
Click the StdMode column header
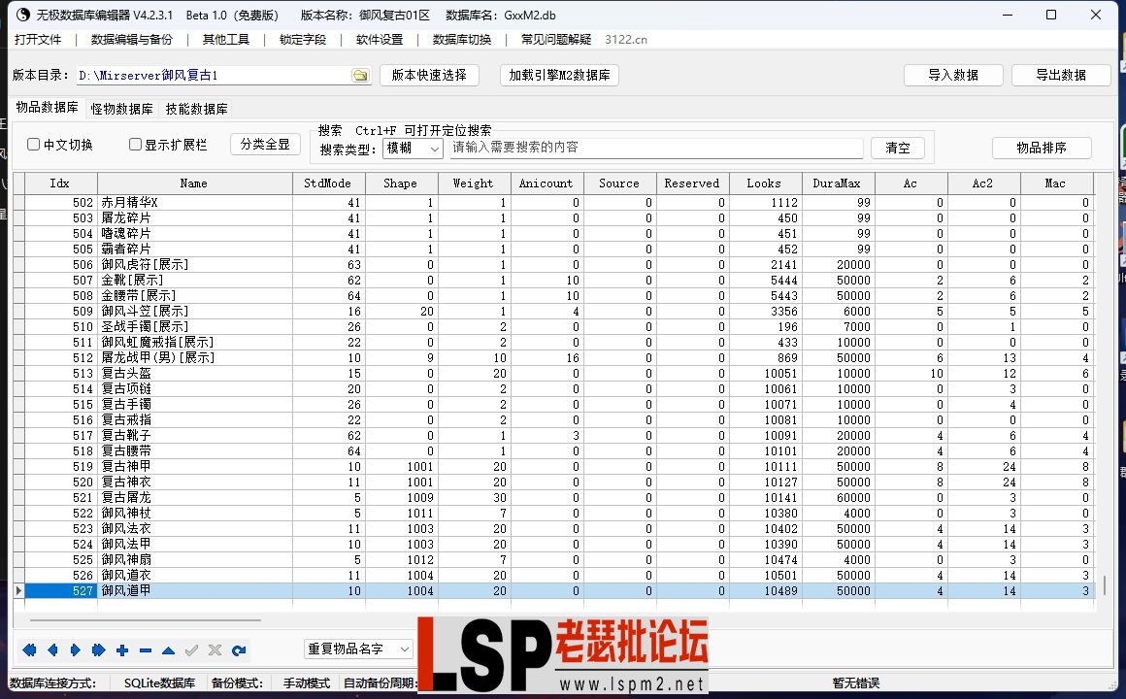click(328, 183)
